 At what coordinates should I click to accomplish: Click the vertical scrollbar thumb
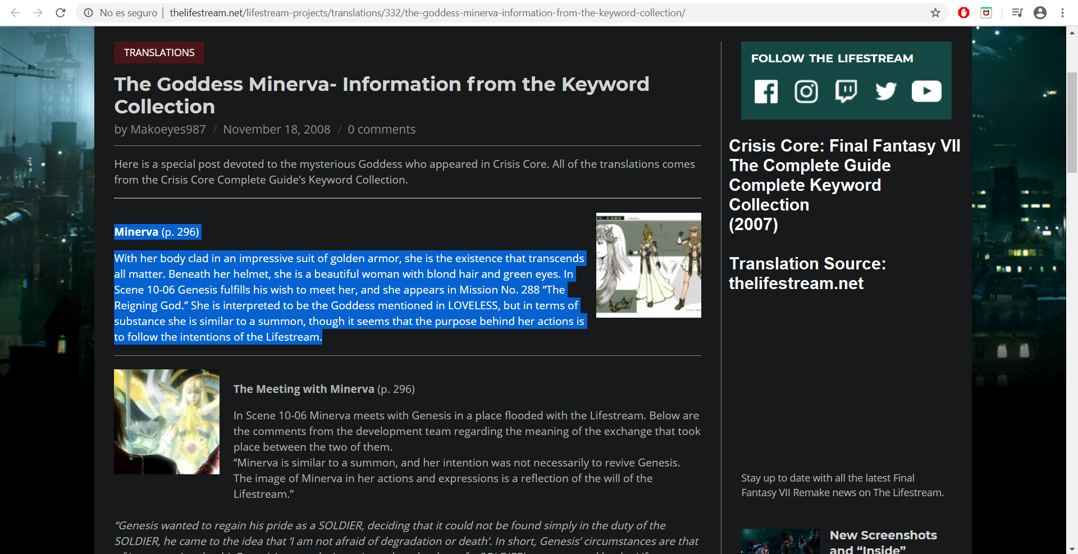point(1072,122)
